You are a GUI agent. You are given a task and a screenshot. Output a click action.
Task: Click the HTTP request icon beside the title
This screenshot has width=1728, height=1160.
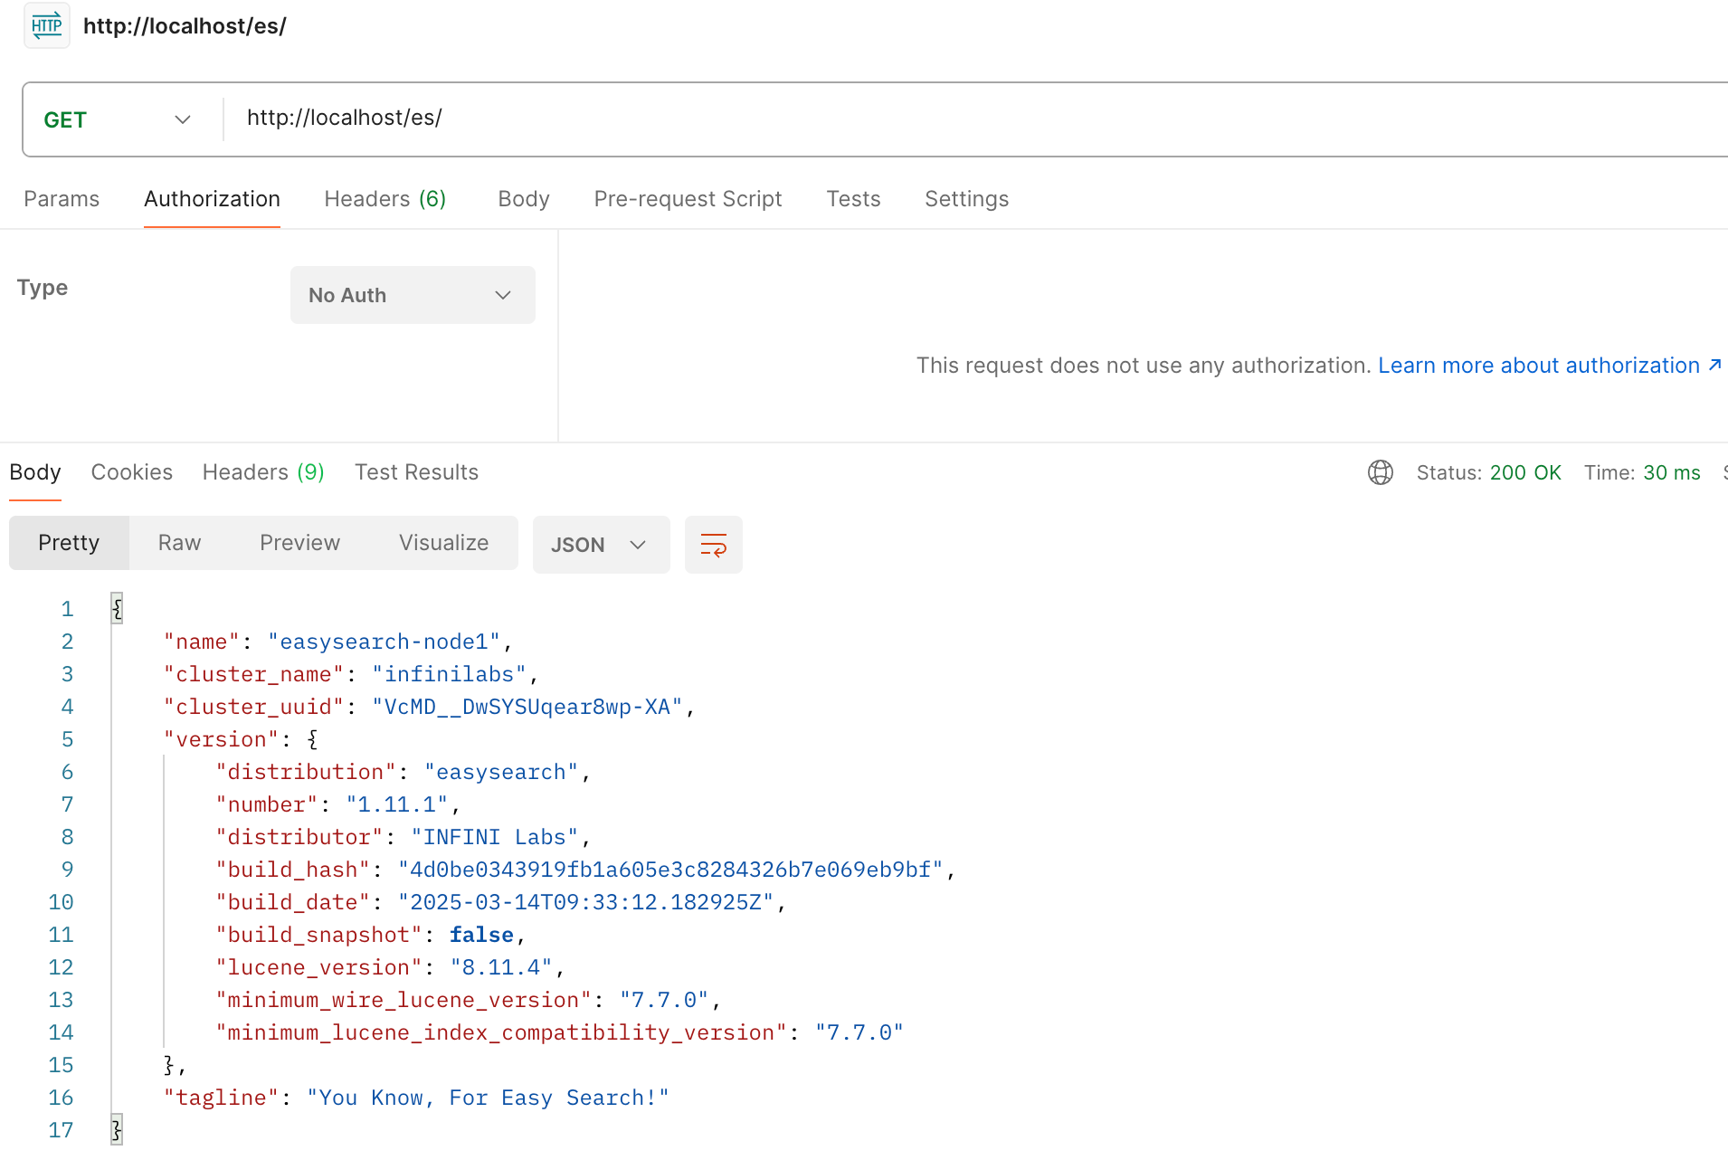[x=46, y=25]
